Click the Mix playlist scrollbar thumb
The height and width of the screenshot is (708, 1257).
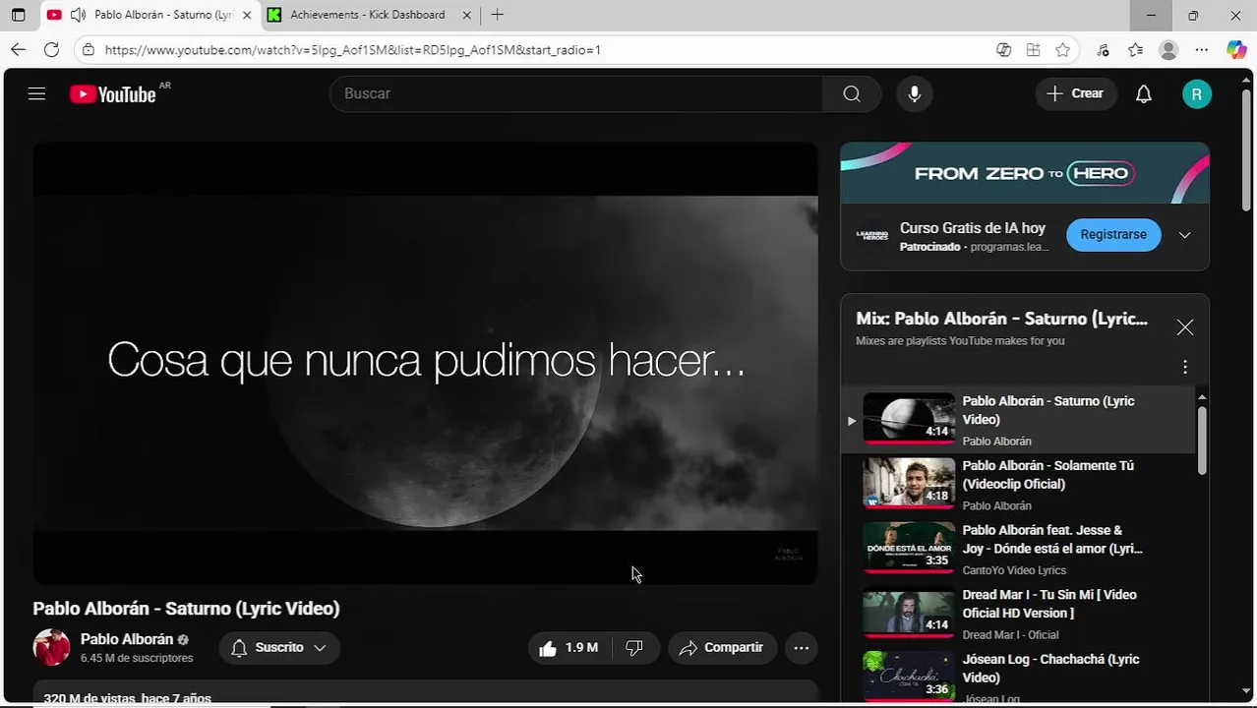(x=1201, y=439)
